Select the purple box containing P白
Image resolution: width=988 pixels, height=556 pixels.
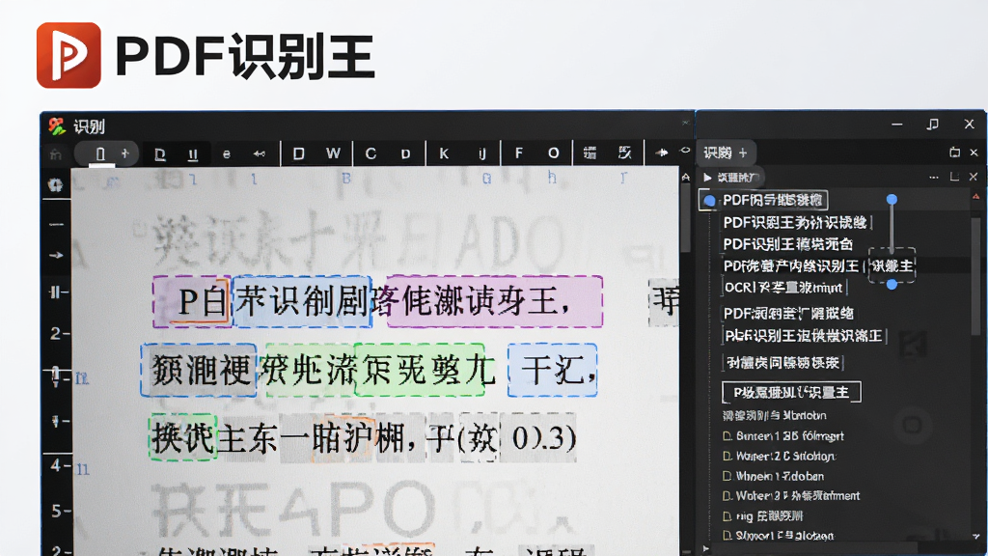point(192,301)
